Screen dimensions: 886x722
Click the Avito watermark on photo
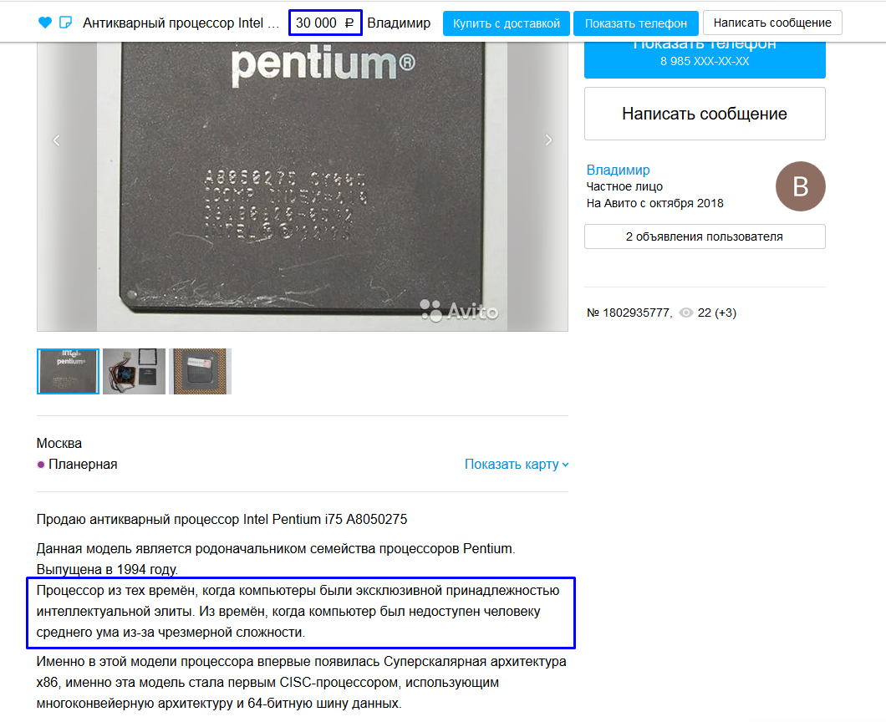click(x=459, y=311)
